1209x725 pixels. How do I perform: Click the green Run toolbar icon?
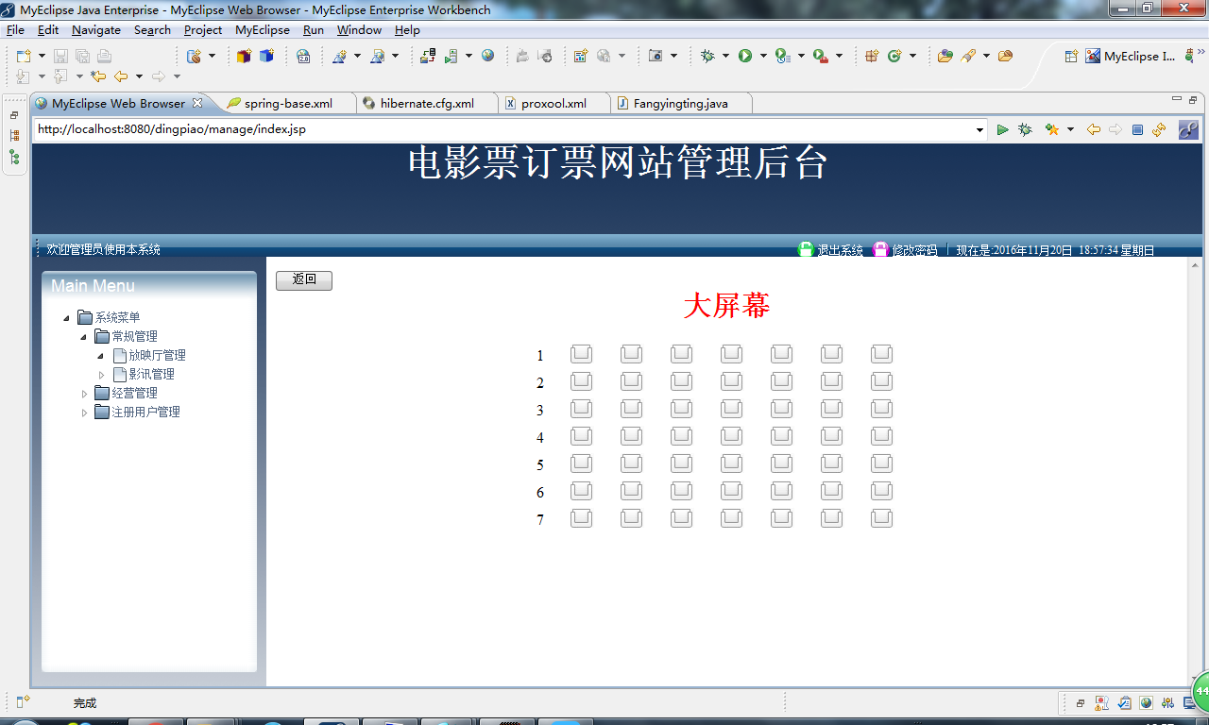click(745, 57)
